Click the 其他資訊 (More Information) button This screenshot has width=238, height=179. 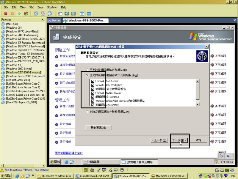[x=95, y=128]
